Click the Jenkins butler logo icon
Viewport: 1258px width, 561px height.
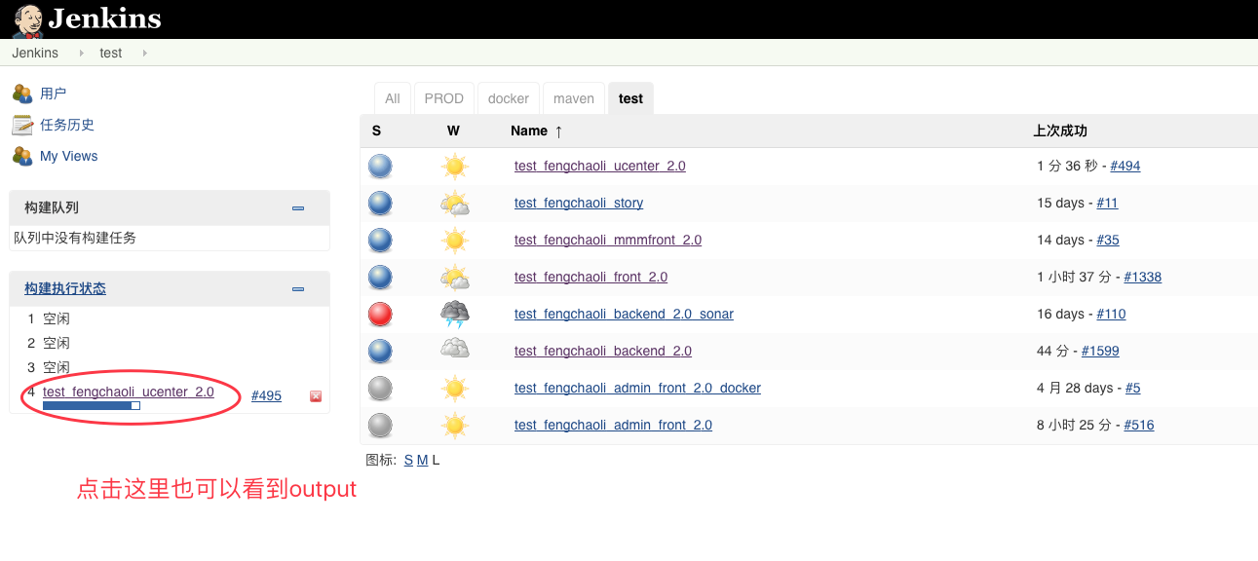[x=27, y=19]
